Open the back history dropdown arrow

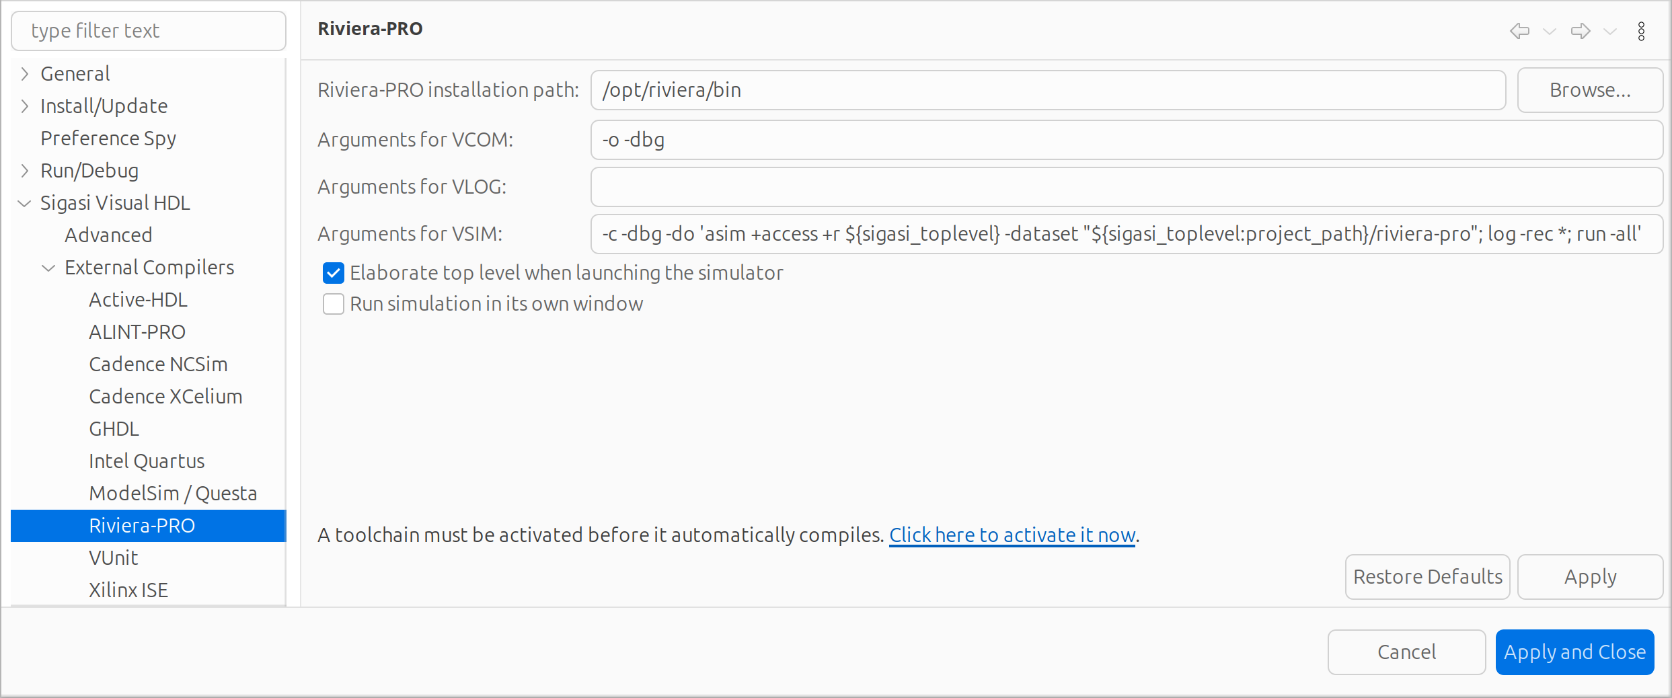(x=1550, y=31)
